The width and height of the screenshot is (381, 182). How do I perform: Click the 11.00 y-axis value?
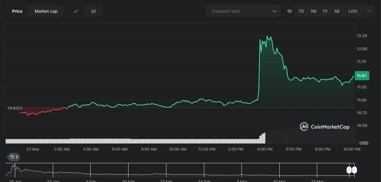362,100
